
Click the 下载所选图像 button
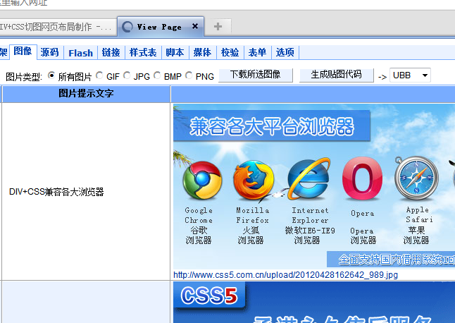256,75
